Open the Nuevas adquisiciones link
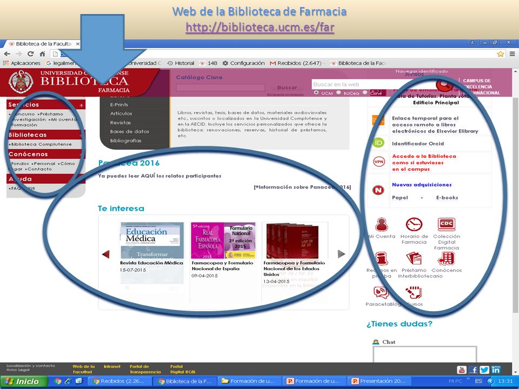519x389 pixels. [422, 185]
